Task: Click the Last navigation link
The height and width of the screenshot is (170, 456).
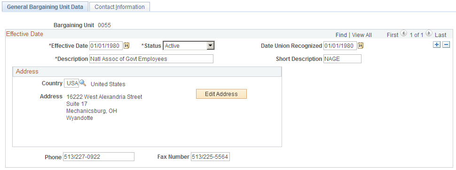Action: point(440,35)
